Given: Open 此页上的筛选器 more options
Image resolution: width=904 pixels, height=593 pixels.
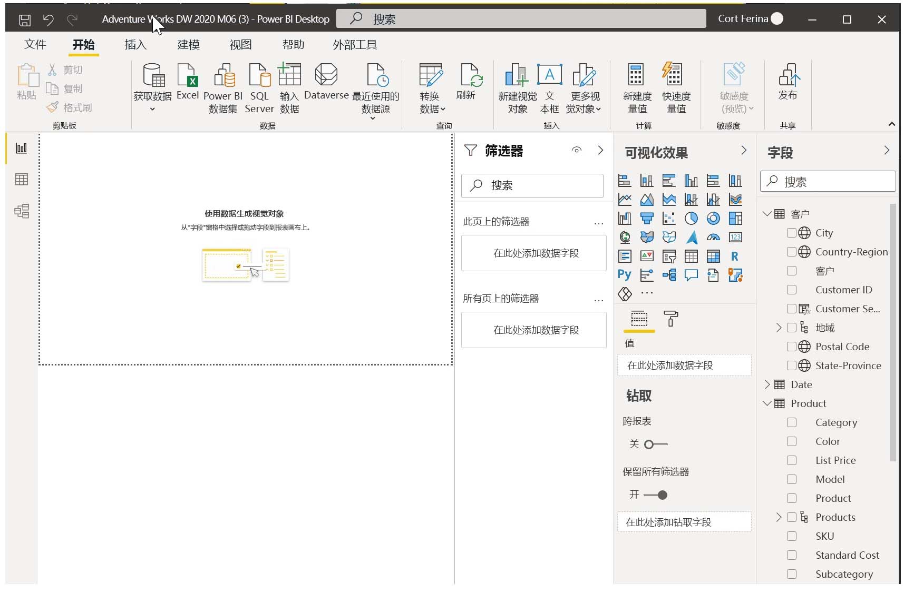Looking at the screenshot, I should pos(598,223).
